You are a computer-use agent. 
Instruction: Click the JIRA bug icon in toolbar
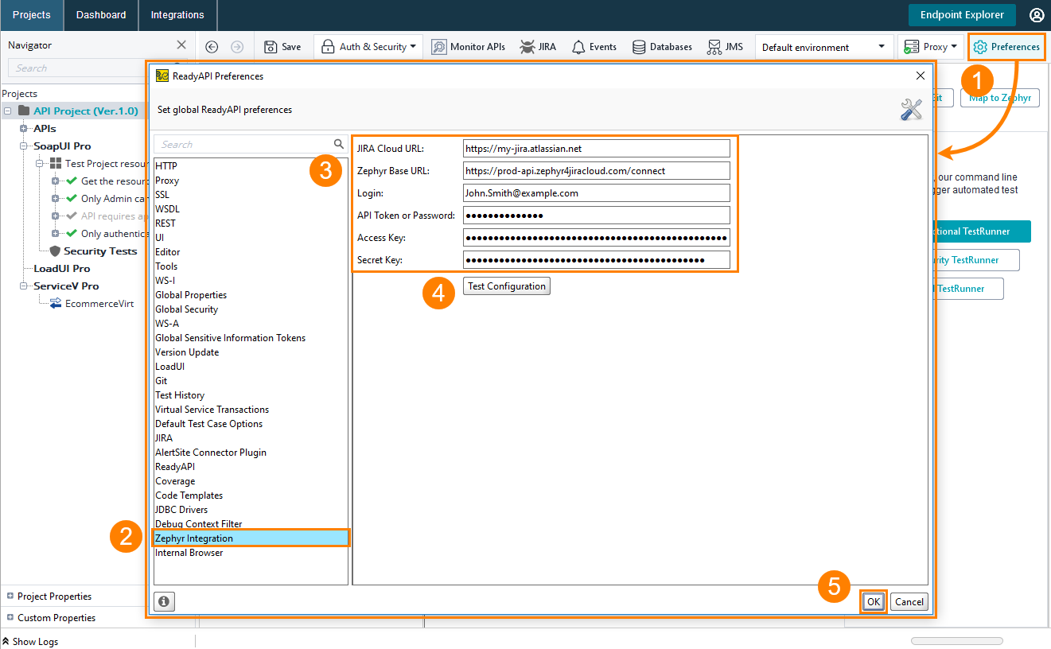click(x=527, y=47)
